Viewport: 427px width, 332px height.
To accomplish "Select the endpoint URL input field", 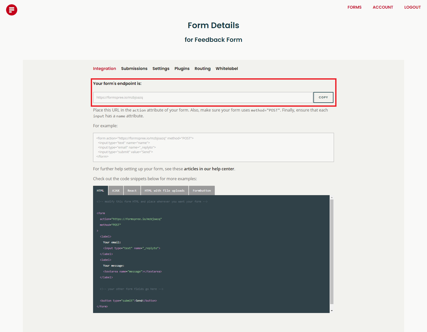I will click(203, 97).
